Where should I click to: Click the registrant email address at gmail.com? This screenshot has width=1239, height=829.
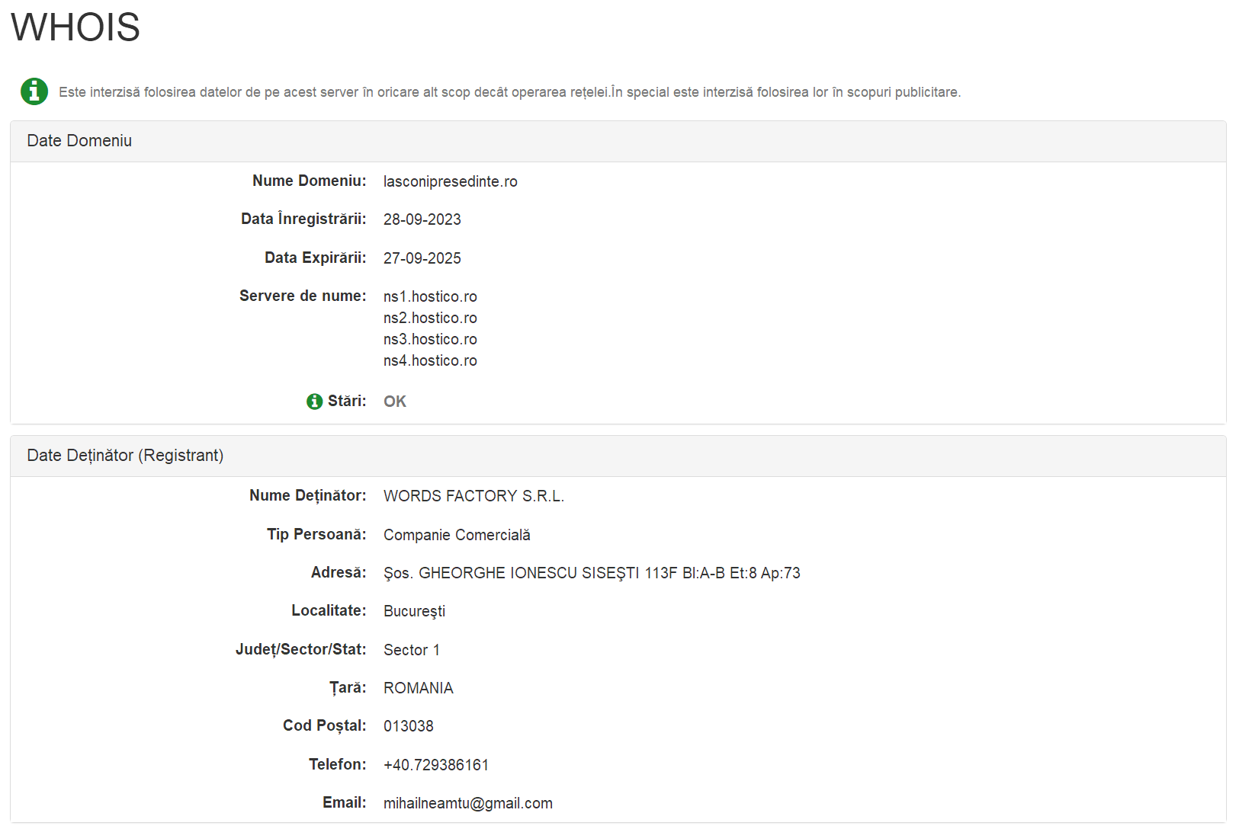click(x=467, y=803)
